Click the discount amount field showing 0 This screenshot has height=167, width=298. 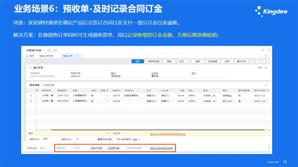pos(85,139)
